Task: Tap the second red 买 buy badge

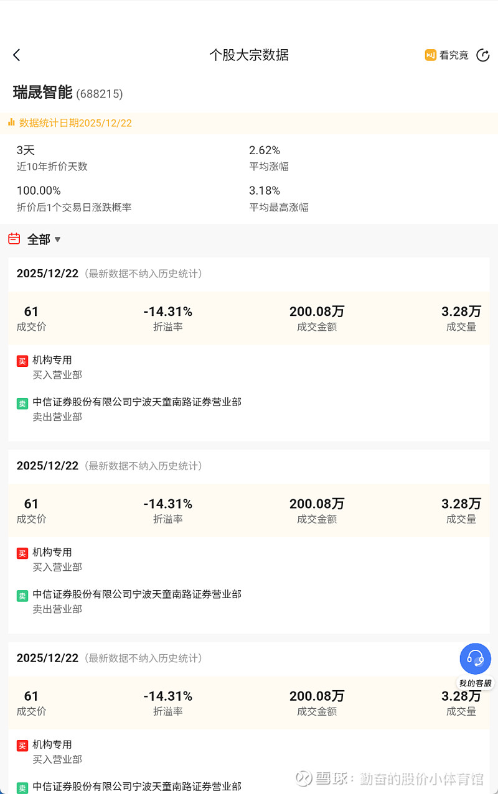Action: (22, 553)
